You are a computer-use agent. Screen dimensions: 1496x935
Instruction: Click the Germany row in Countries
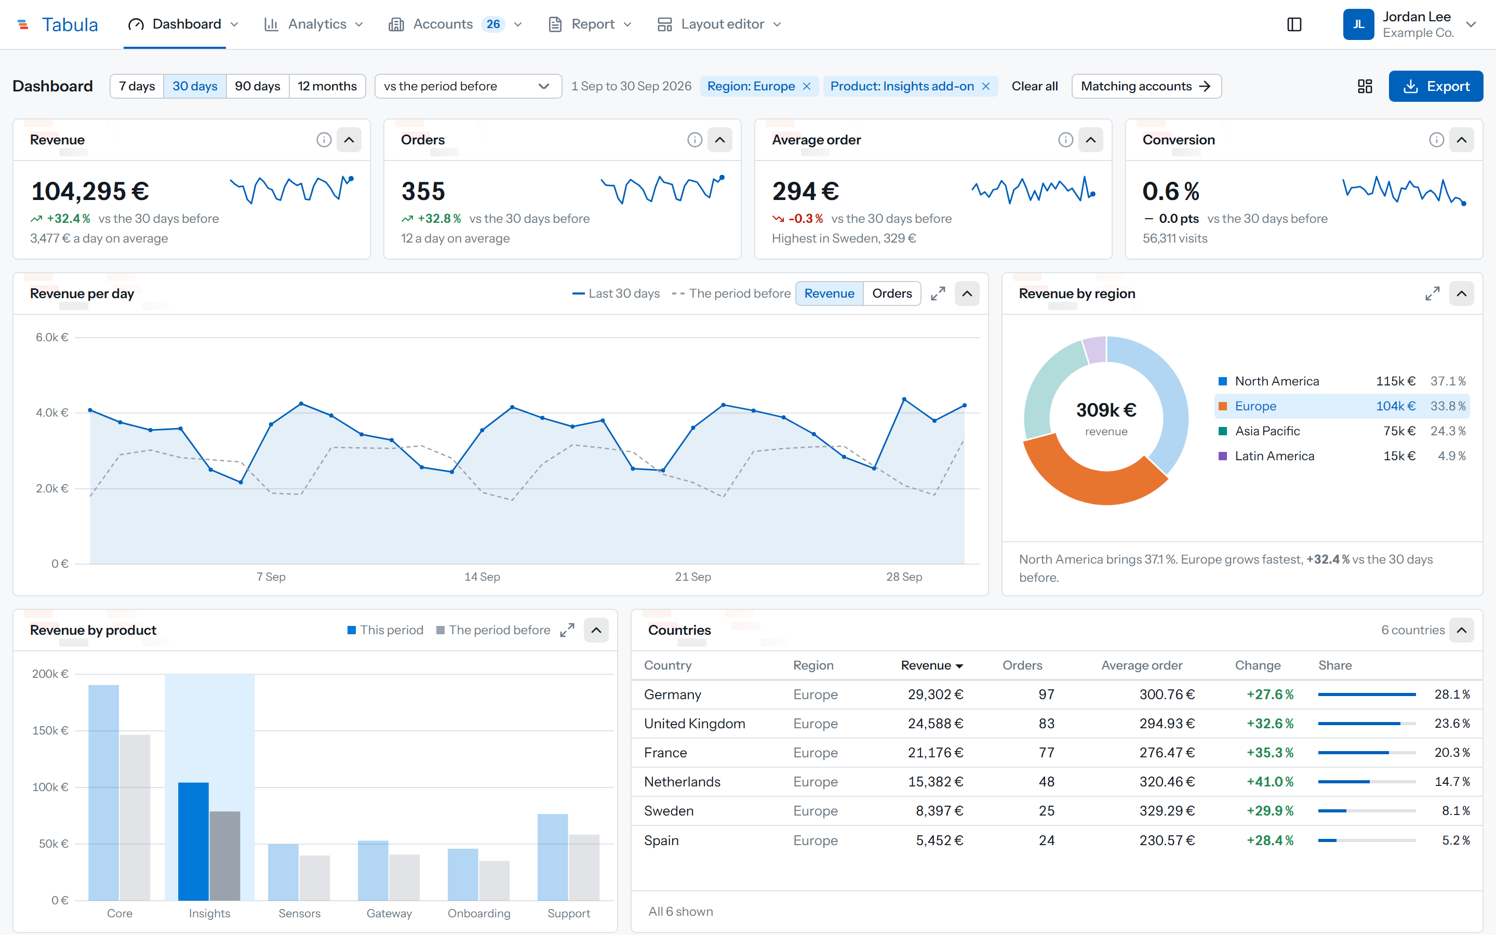click(1057, 694)
